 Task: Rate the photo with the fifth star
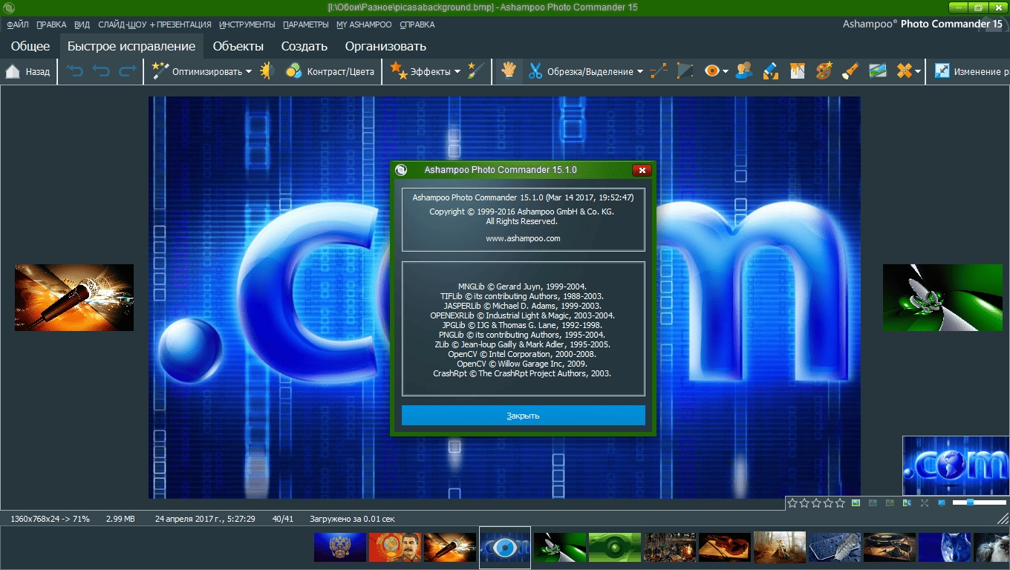coord(840,503)
